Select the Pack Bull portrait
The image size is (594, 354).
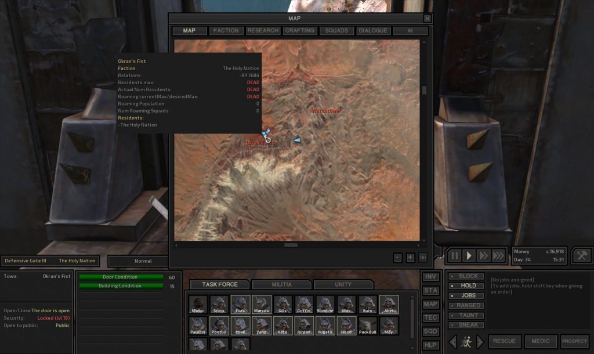367,326
